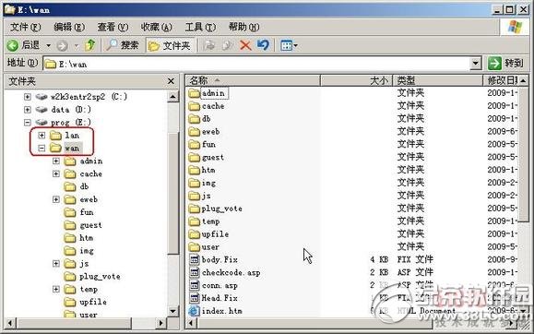Select db folder icon in file list
This screenshot has height=334, width=534.
point(194,119)
